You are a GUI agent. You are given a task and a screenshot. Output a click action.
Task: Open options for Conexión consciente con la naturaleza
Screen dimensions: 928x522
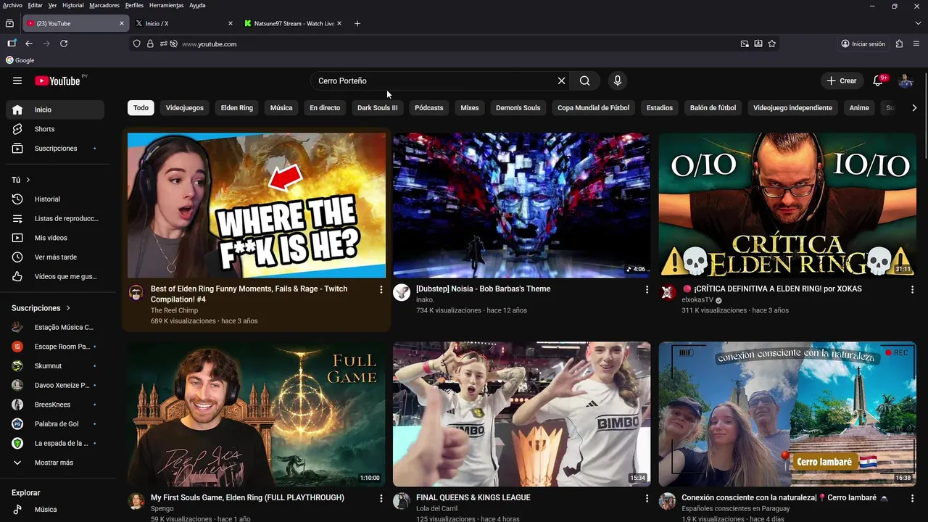coord(912,498)
